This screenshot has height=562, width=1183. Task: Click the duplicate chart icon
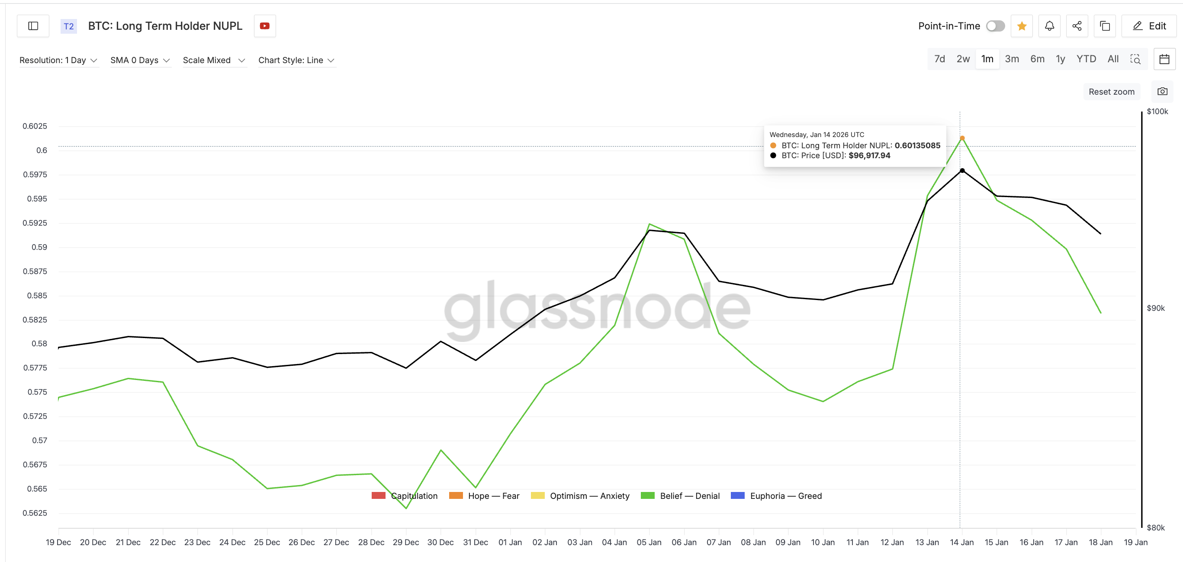(x=1106, y=26)
